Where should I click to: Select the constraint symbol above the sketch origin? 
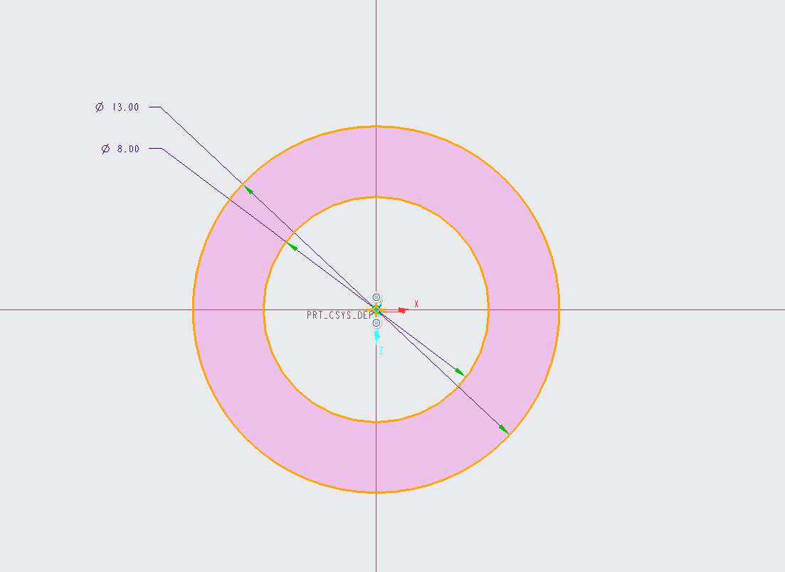point(376,297)
